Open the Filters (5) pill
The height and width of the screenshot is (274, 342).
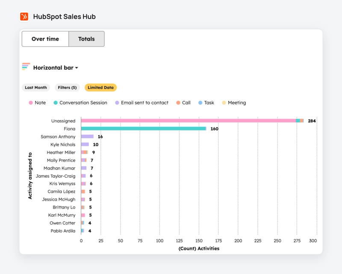click(67, 88)
